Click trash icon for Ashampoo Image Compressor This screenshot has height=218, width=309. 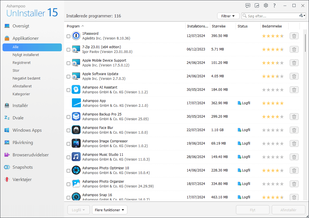point(294,143)
